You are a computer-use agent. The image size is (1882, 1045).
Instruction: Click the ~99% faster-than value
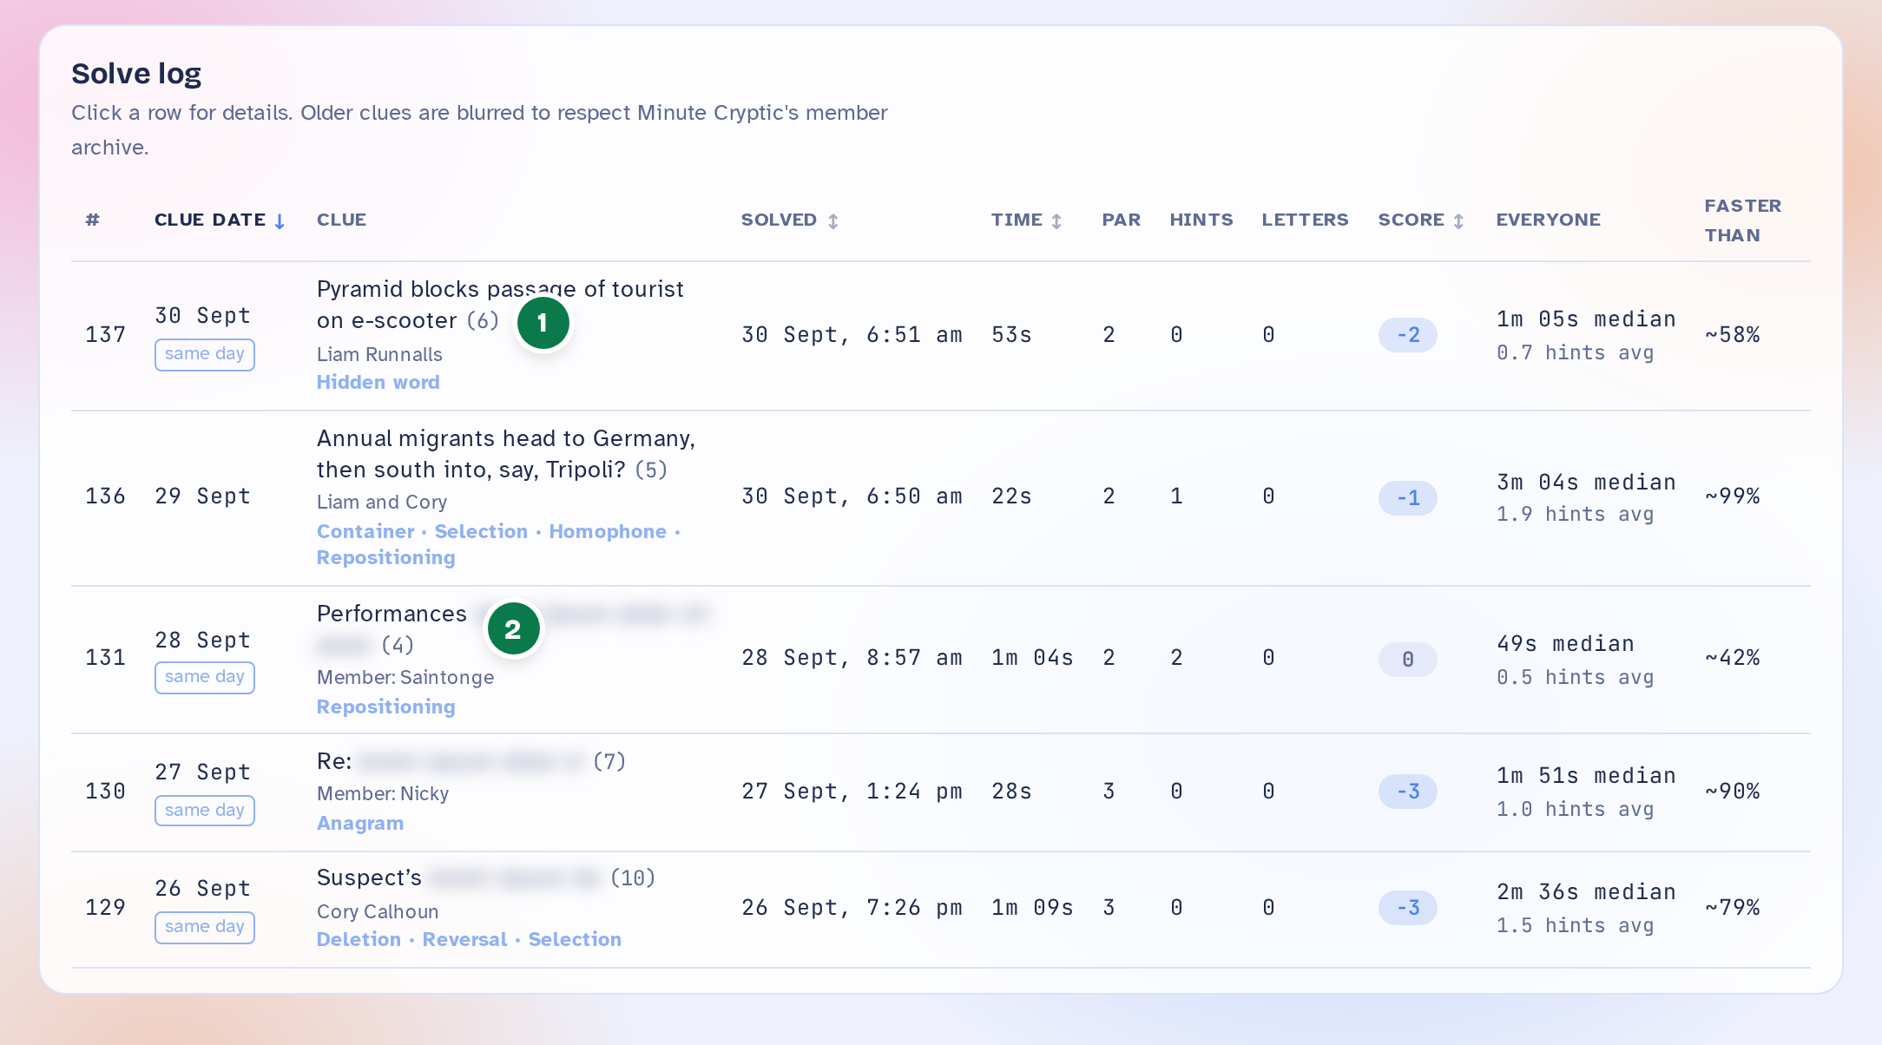(x=1733, y=496)
